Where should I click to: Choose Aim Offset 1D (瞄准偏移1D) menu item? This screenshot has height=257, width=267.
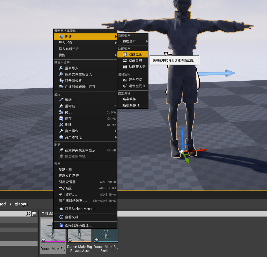pos(131,105)
